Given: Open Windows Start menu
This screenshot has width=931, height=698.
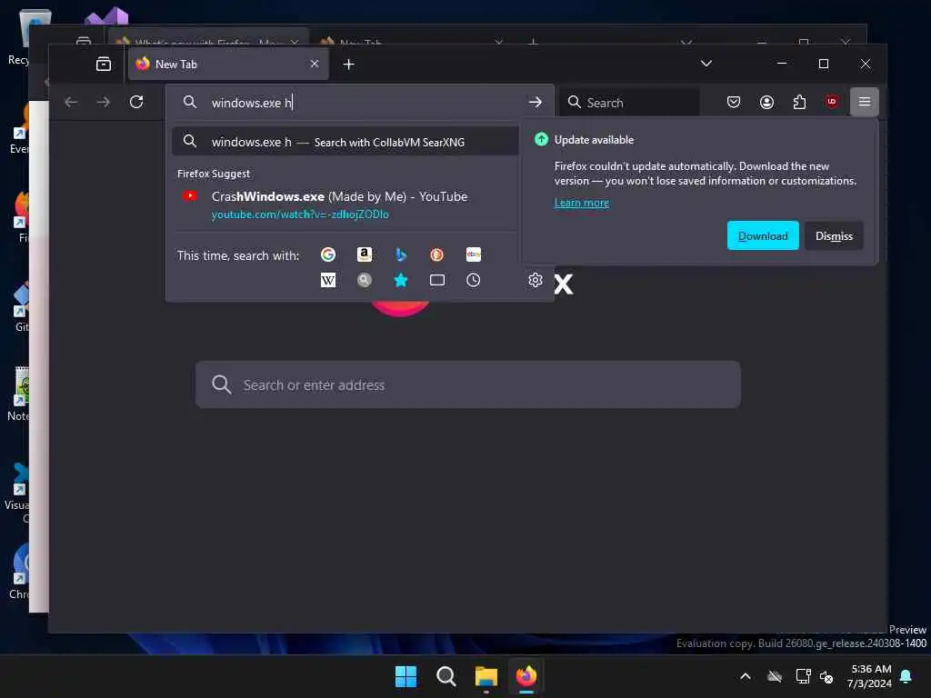Looking at the screenshot, I should [x=406, y=676].
